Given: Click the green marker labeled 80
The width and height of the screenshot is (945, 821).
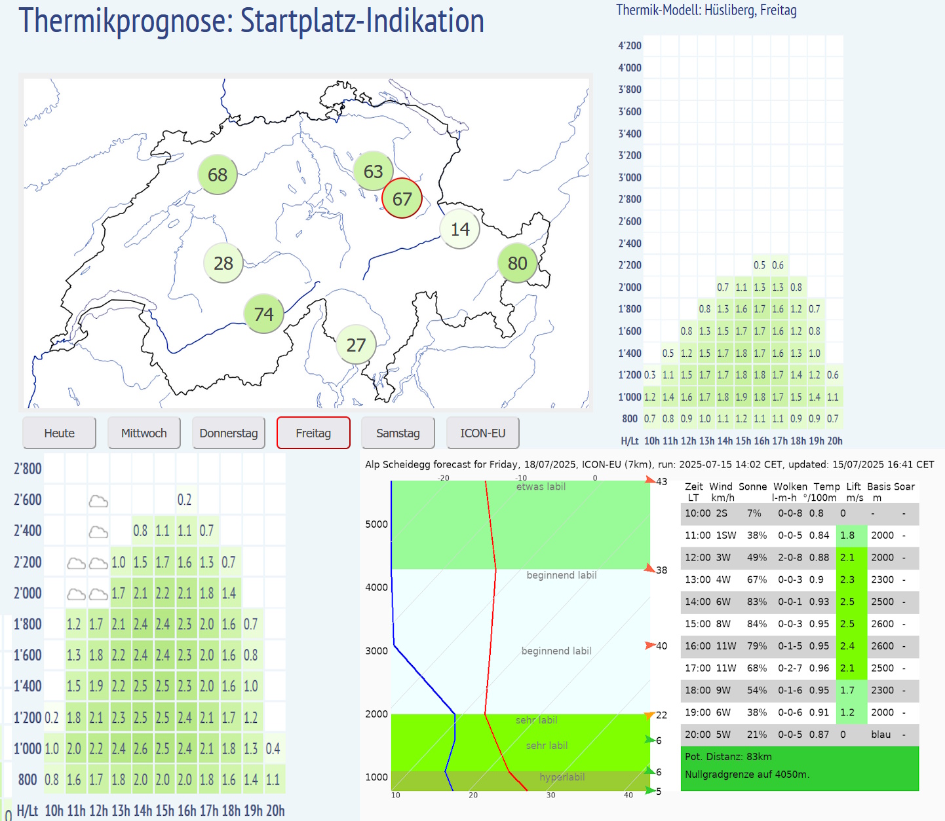Looking at the screenshot, I should (517, 263).
